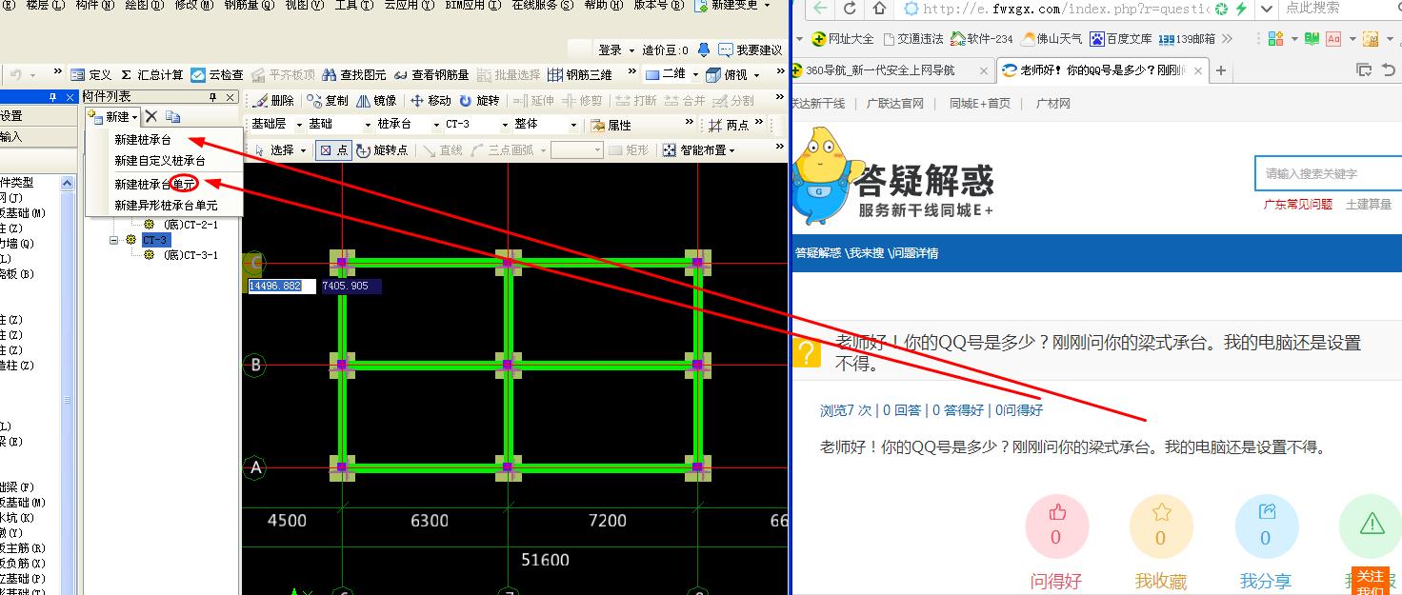Click the 14496.882 coordinate input box

tap(281, 286)
